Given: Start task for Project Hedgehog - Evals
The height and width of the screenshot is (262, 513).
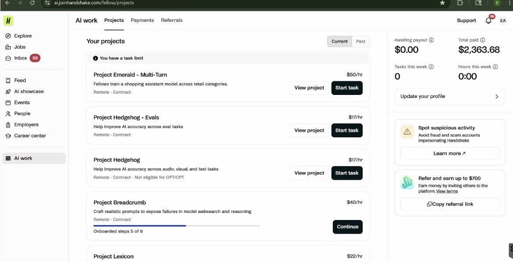Looking at the screenshot, I should [x=347, y=130].
